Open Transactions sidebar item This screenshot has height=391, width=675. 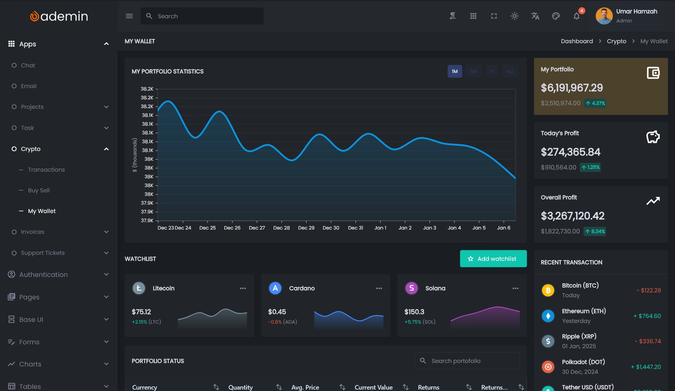click(x=46, y=170)
